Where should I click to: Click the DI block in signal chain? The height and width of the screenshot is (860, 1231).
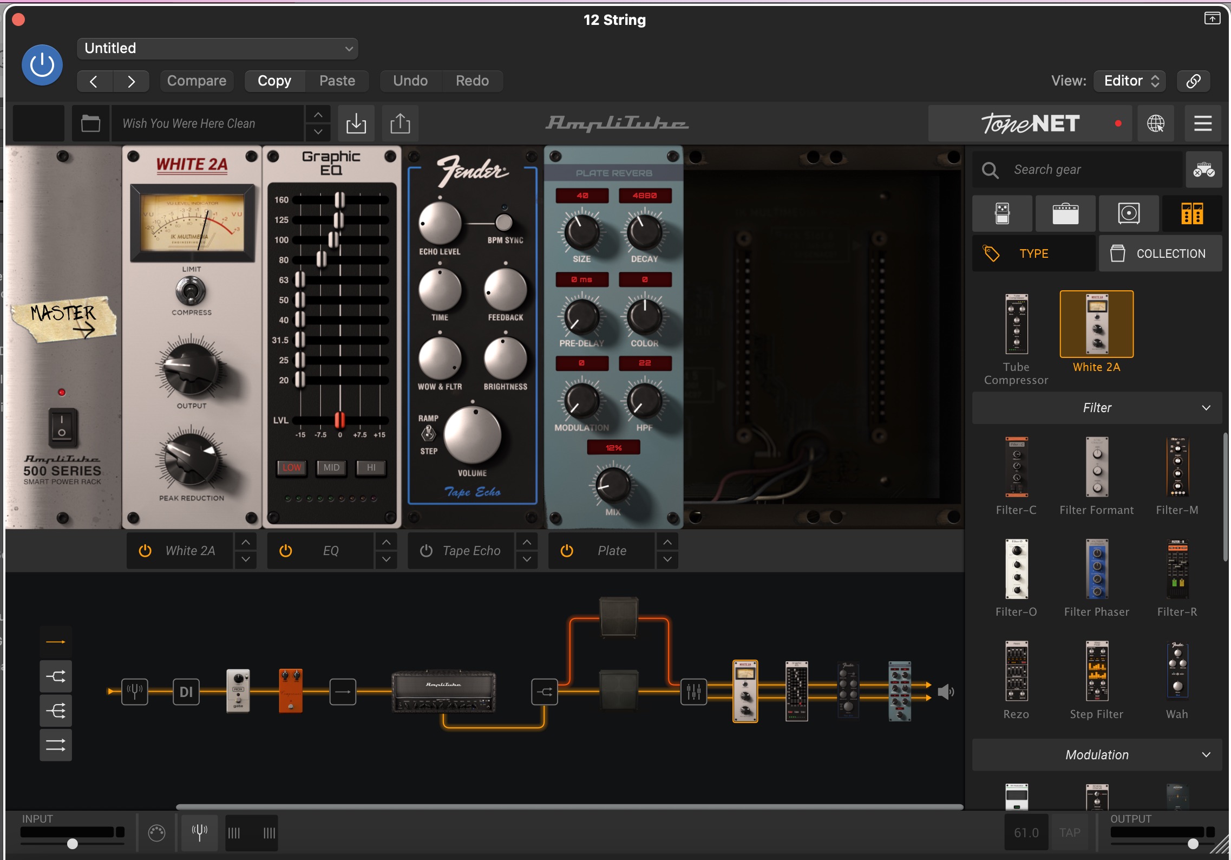pos(186,692)
